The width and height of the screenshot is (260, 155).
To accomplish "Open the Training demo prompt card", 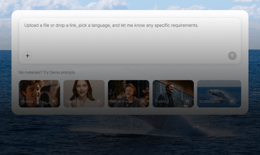I will click(x=173, y=94).
